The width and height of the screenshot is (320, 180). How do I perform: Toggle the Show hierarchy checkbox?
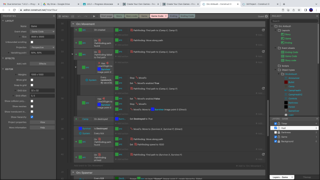32,117
